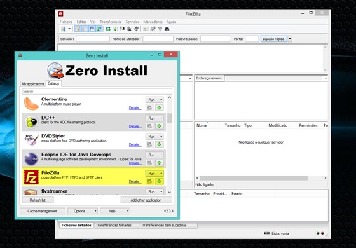Click the disconnect icon in the FileZilla toolbar
Image resolution: width=356 pixels, height=248 pixels.
[130, 29]
